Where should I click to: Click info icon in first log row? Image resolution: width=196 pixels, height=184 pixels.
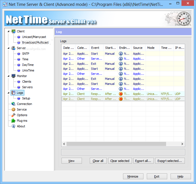(121, 54)
